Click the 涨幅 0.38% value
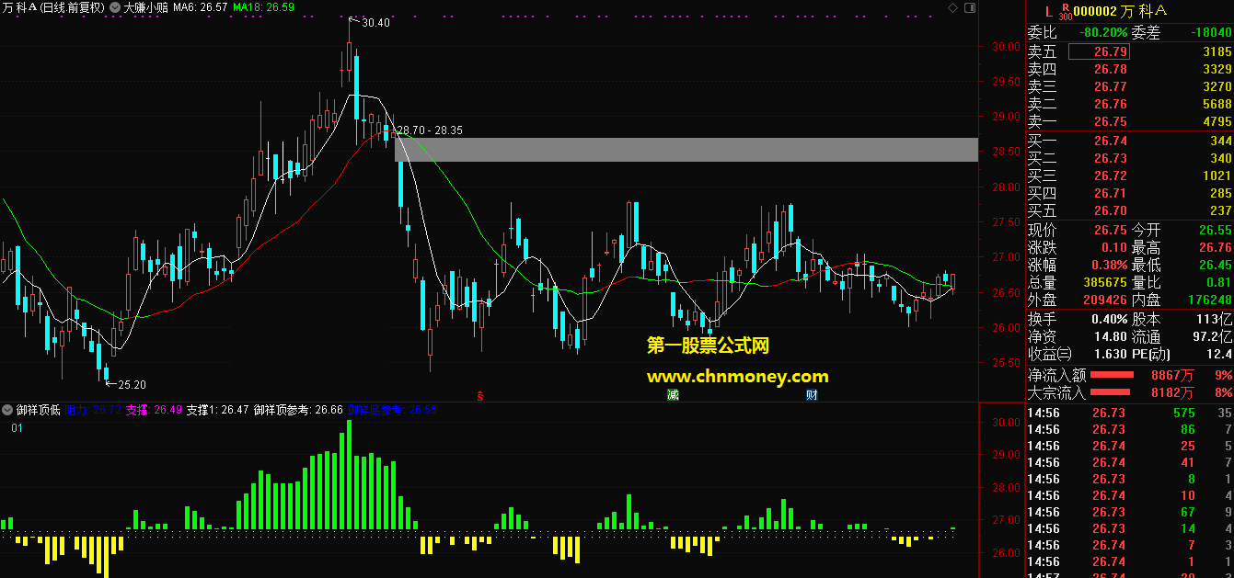 pos(1108,265)
